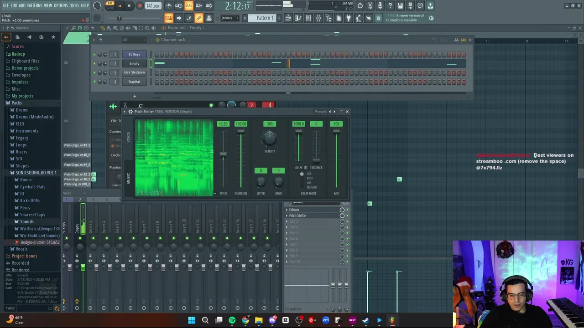Open the PATTERNS menu

point(35,5)
